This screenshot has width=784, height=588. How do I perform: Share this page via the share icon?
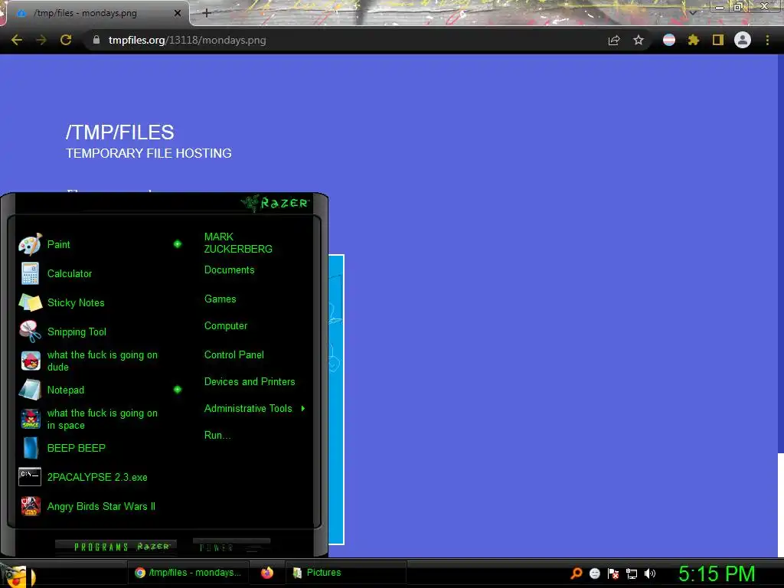tap(614, 41)
